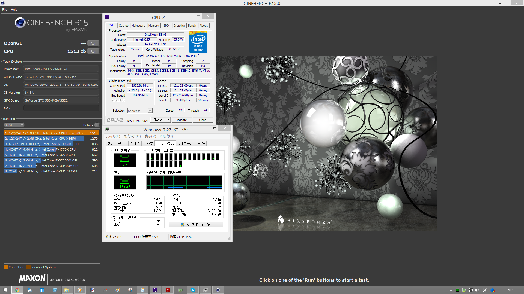Expand the Tools dropdown arrow in CPU-Z

168,120
